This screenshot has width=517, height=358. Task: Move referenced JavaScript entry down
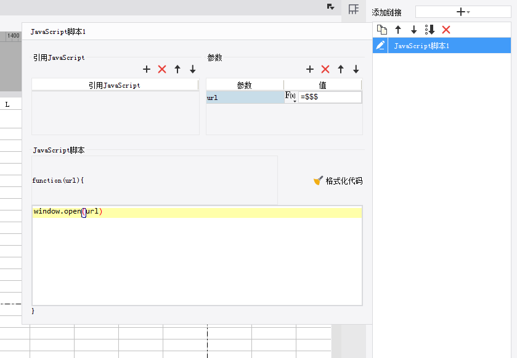(x=193, y=69)
